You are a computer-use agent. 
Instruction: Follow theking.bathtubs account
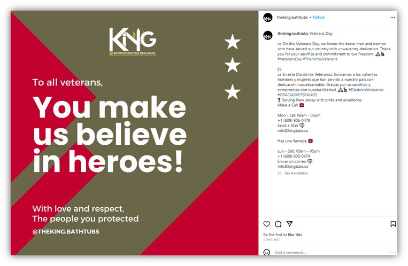point(319,17)
